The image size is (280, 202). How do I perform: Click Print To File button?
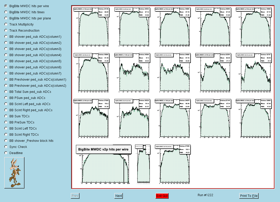pos(249,196)
